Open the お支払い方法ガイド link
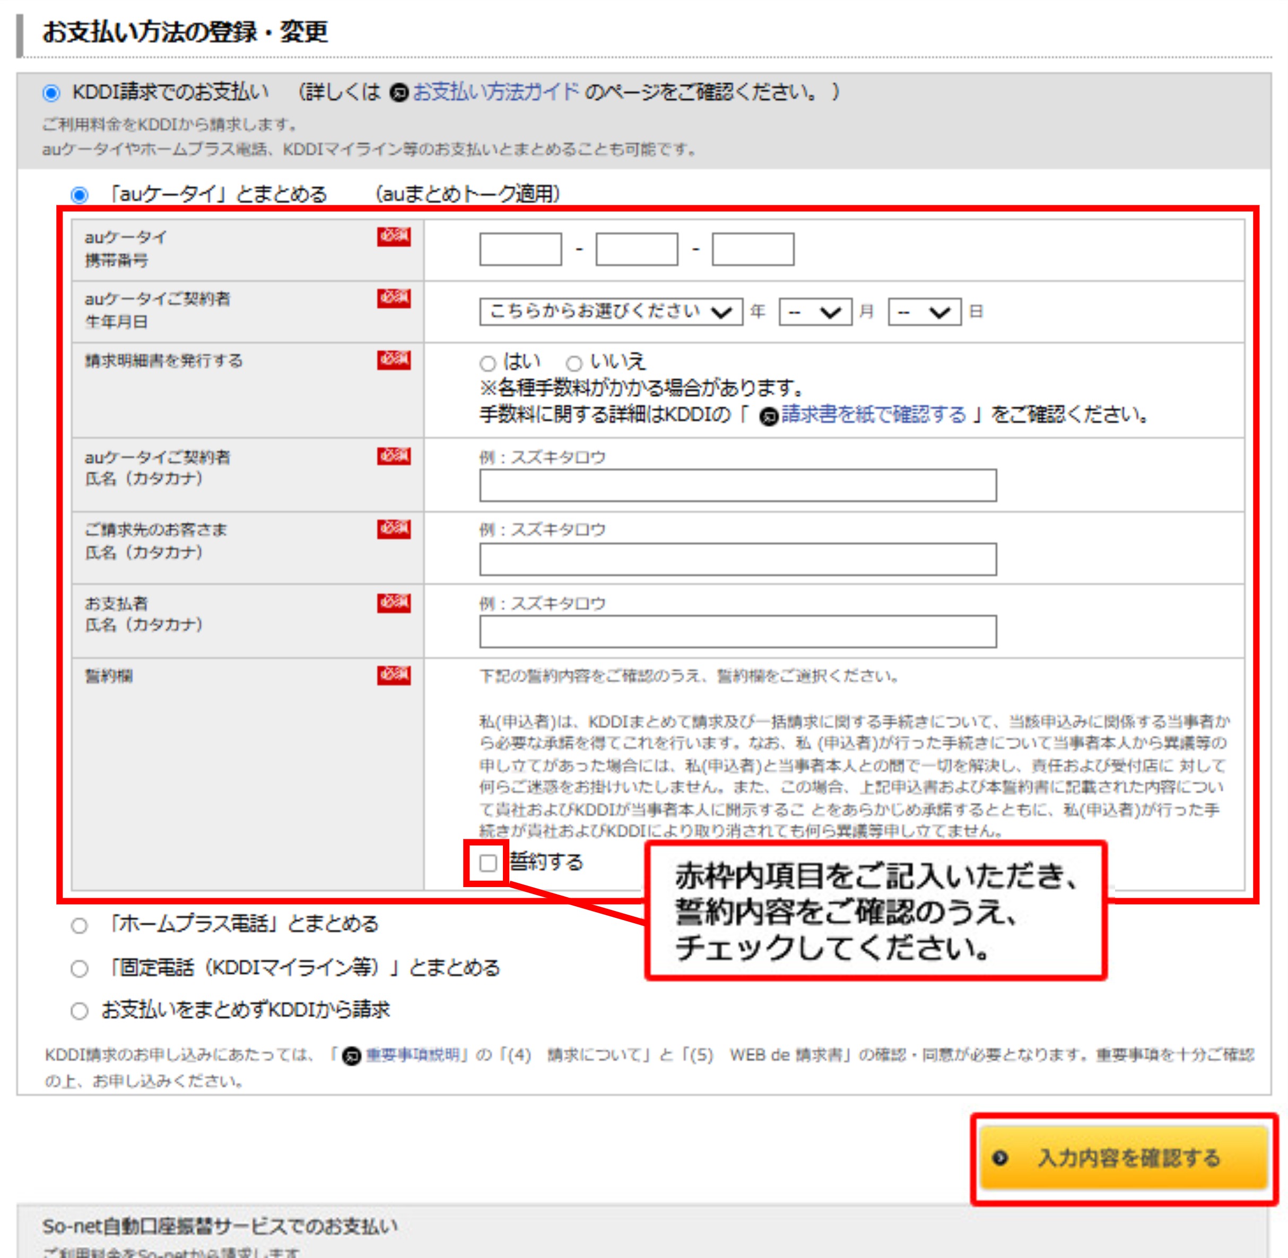Viewport: 1288px width, 1258px height. pyautogui.click(x=496, y=92)
